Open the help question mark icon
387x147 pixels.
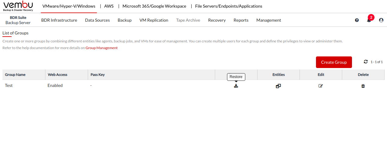357,20
